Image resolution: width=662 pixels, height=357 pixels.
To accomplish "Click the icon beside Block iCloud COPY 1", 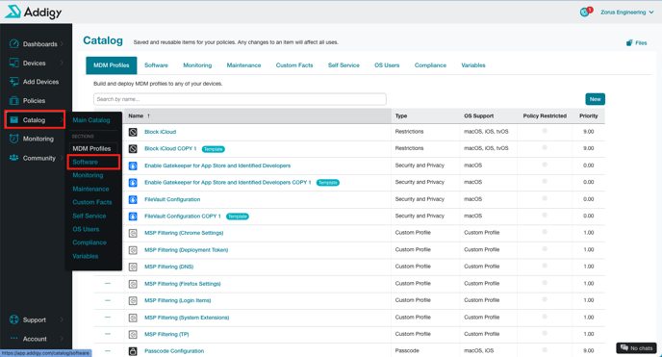I will 133,148.
